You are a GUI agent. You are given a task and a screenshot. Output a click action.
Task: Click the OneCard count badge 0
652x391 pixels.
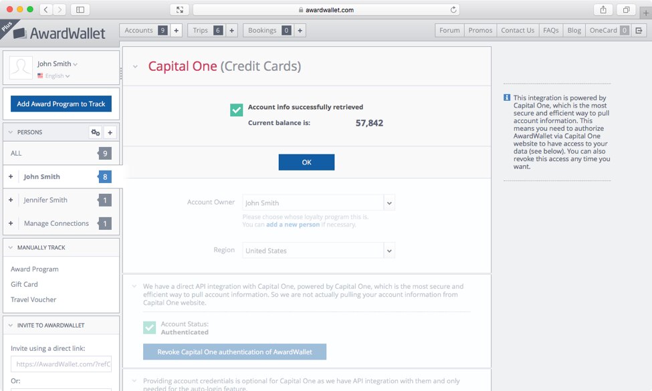[x=624, y=30]
